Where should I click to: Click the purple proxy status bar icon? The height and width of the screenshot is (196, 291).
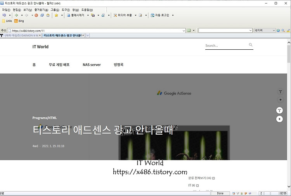(250, 193)
